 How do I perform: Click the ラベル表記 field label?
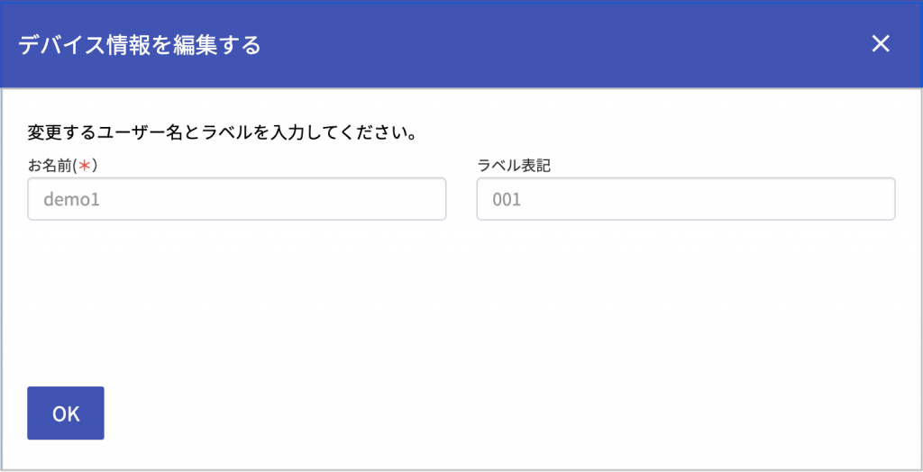coord(514,166)
